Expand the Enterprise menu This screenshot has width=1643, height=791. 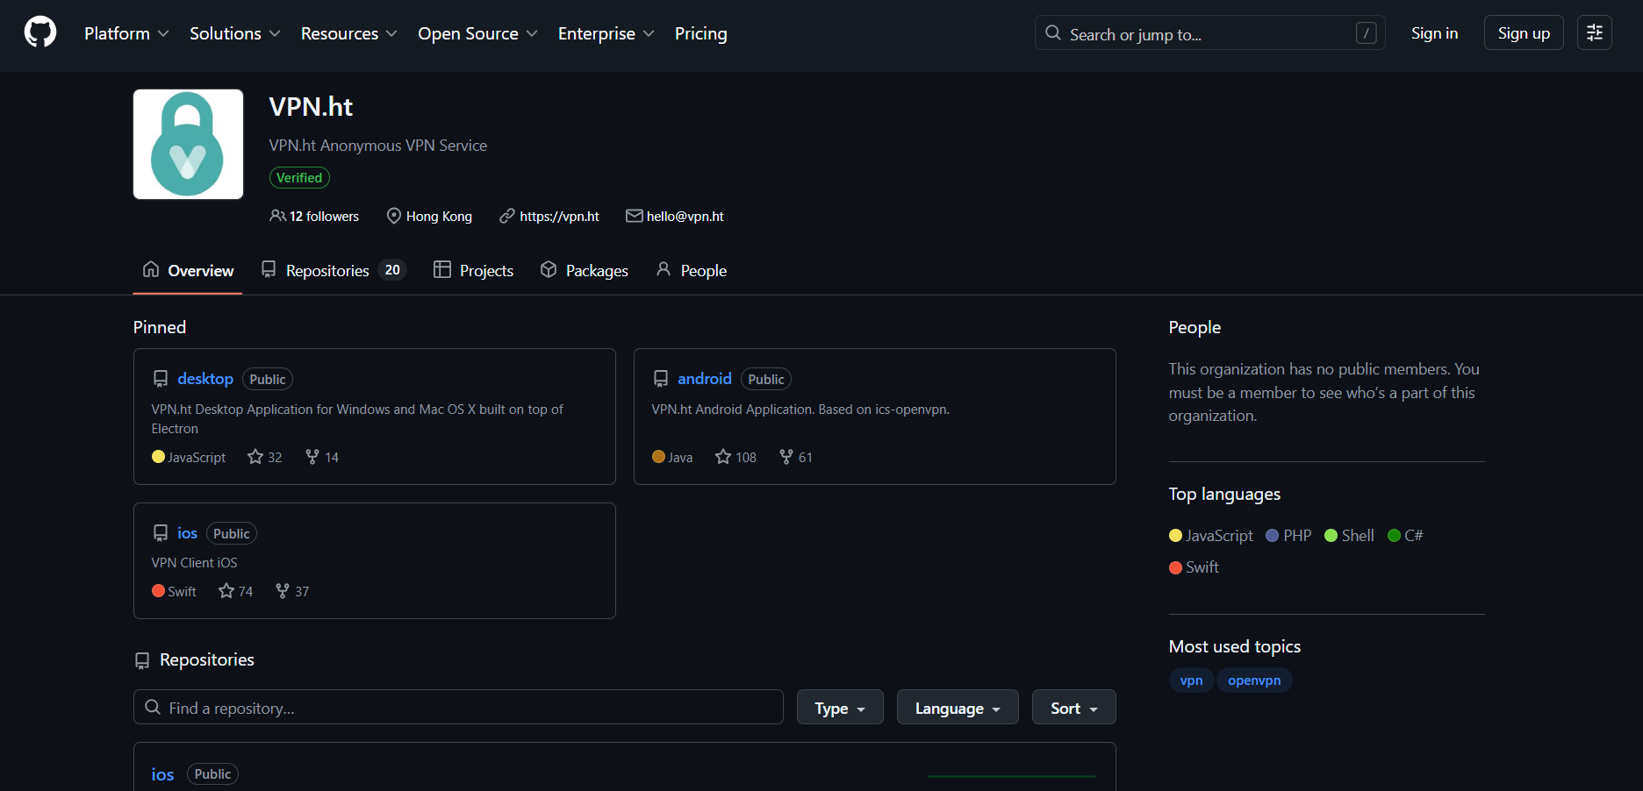click(x=606, y=33)
